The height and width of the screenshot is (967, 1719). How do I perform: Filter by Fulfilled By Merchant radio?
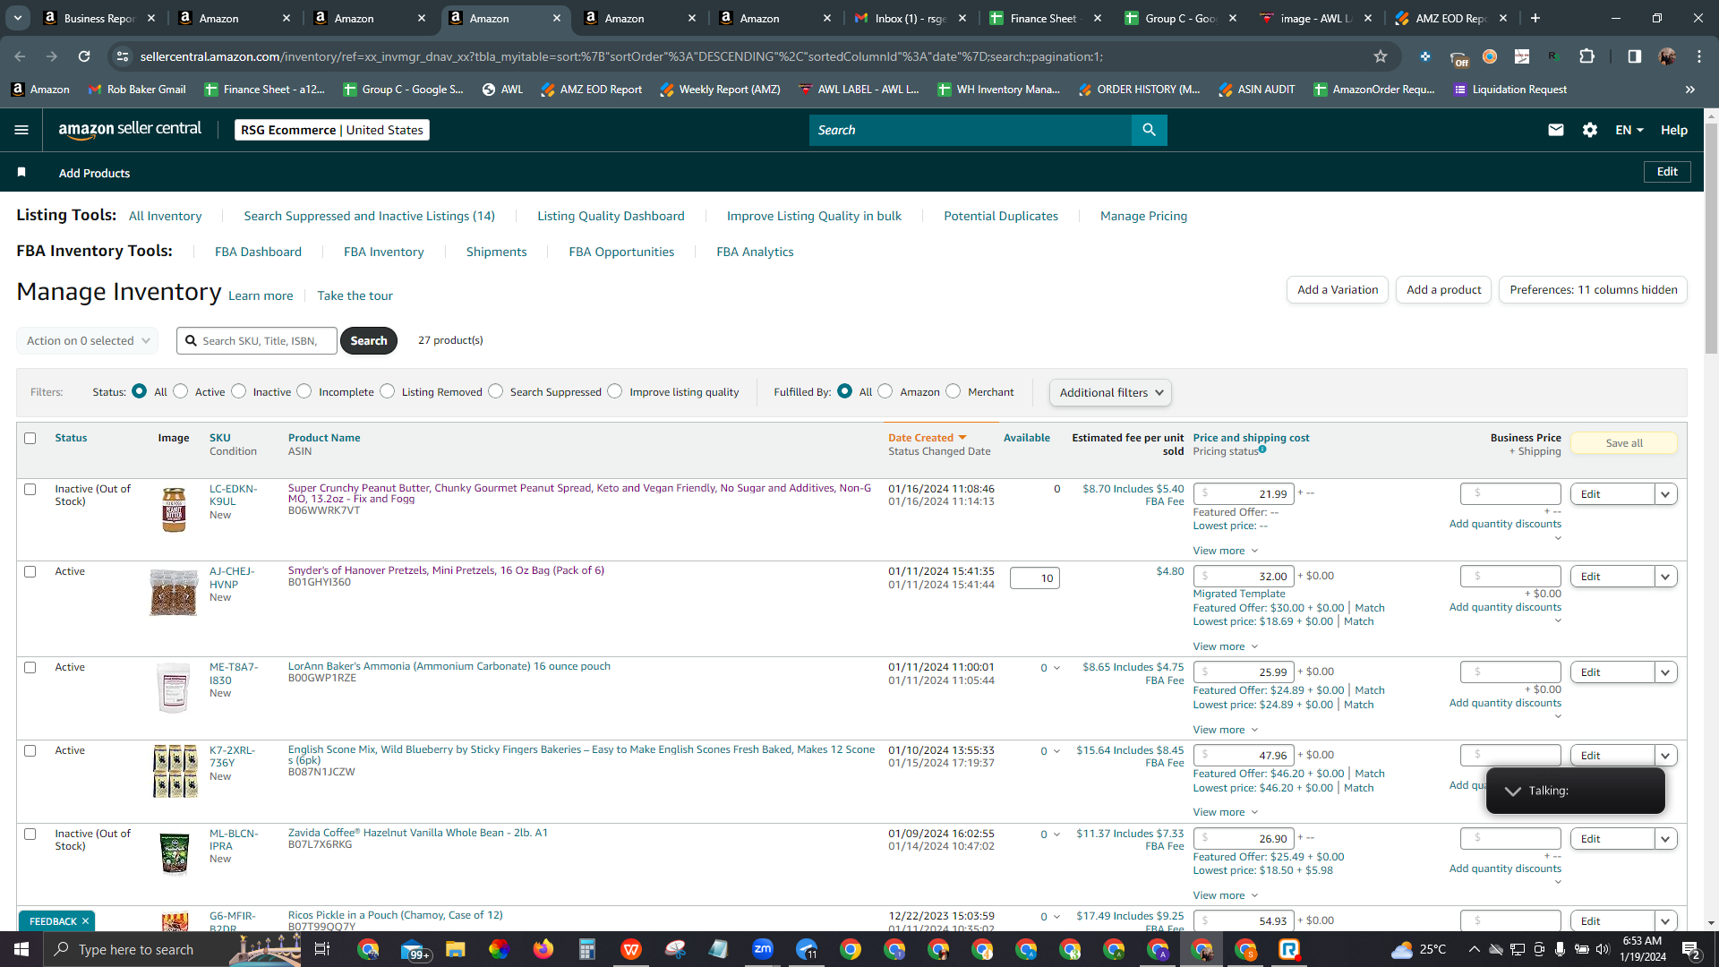coord(954,391)
